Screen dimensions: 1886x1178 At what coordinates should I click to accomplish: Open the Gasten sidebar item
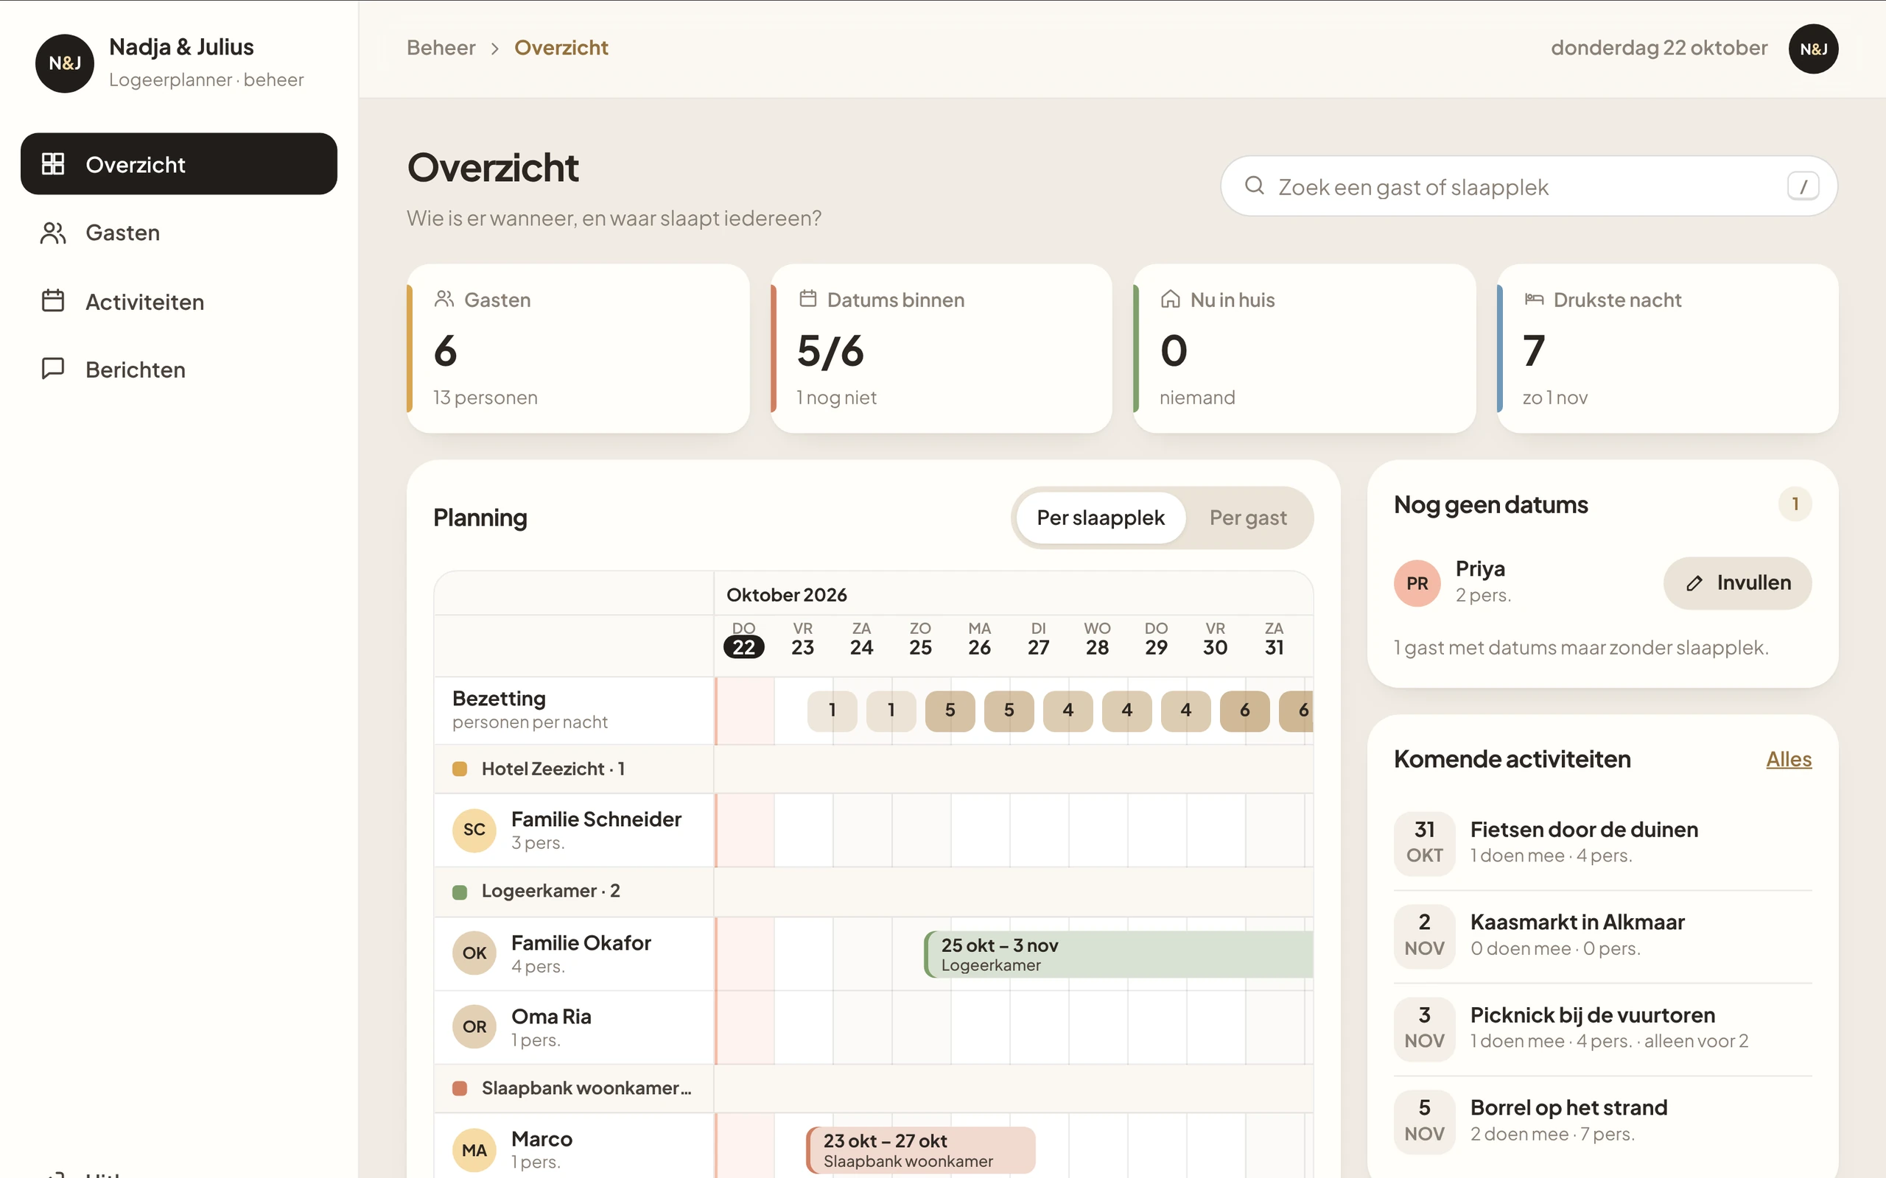(178, 232)
